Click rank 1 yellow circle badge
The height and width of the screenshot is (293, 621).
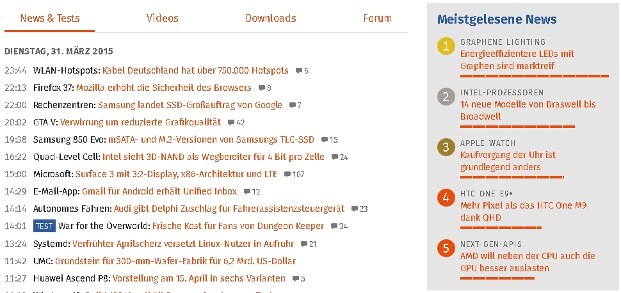(446, 46)
